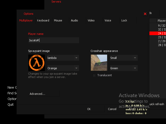Switch to the Multiplayer tab

(26, 20)
